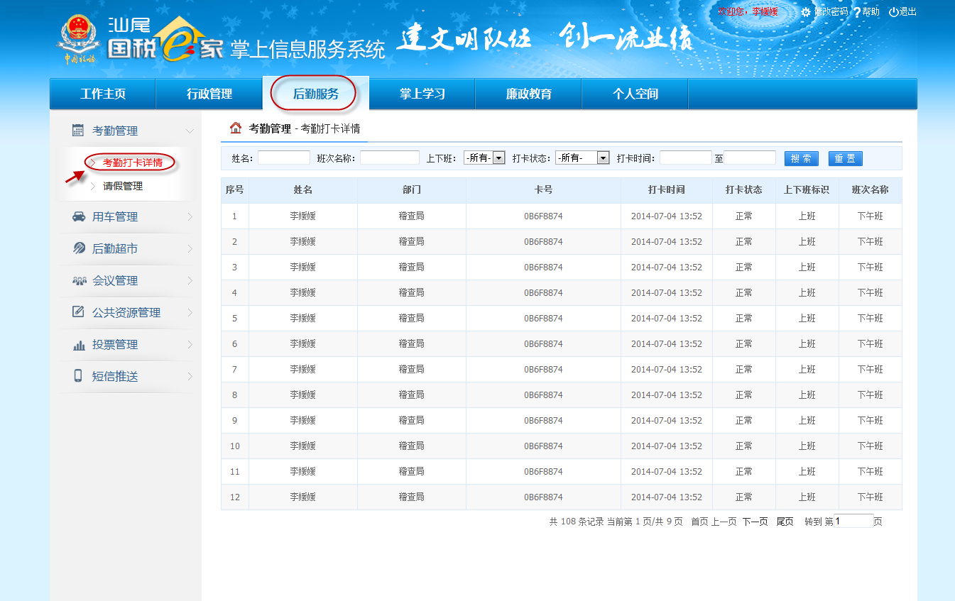The height and width of the screenshot is (601, 955).
Task: Click the 退出 logout link
Action: [908, 12]
